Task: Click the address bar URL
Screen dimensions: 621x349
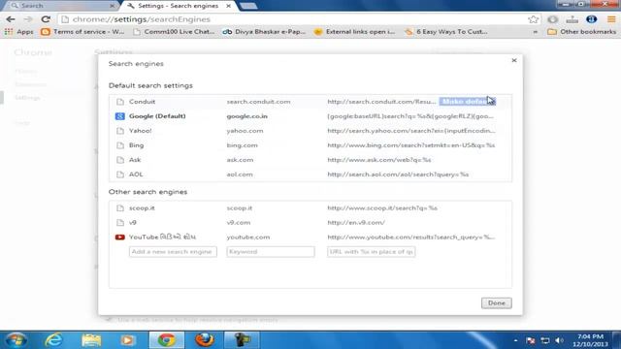Action: point(142,19)
